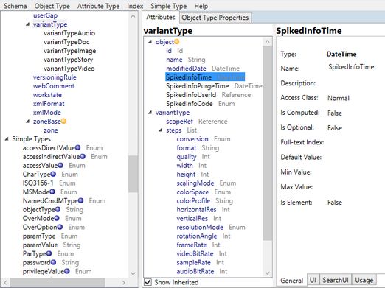Screen dimensions: 385x288
Task: Open the Attribute Type menu
Action: tap(98, 6)
